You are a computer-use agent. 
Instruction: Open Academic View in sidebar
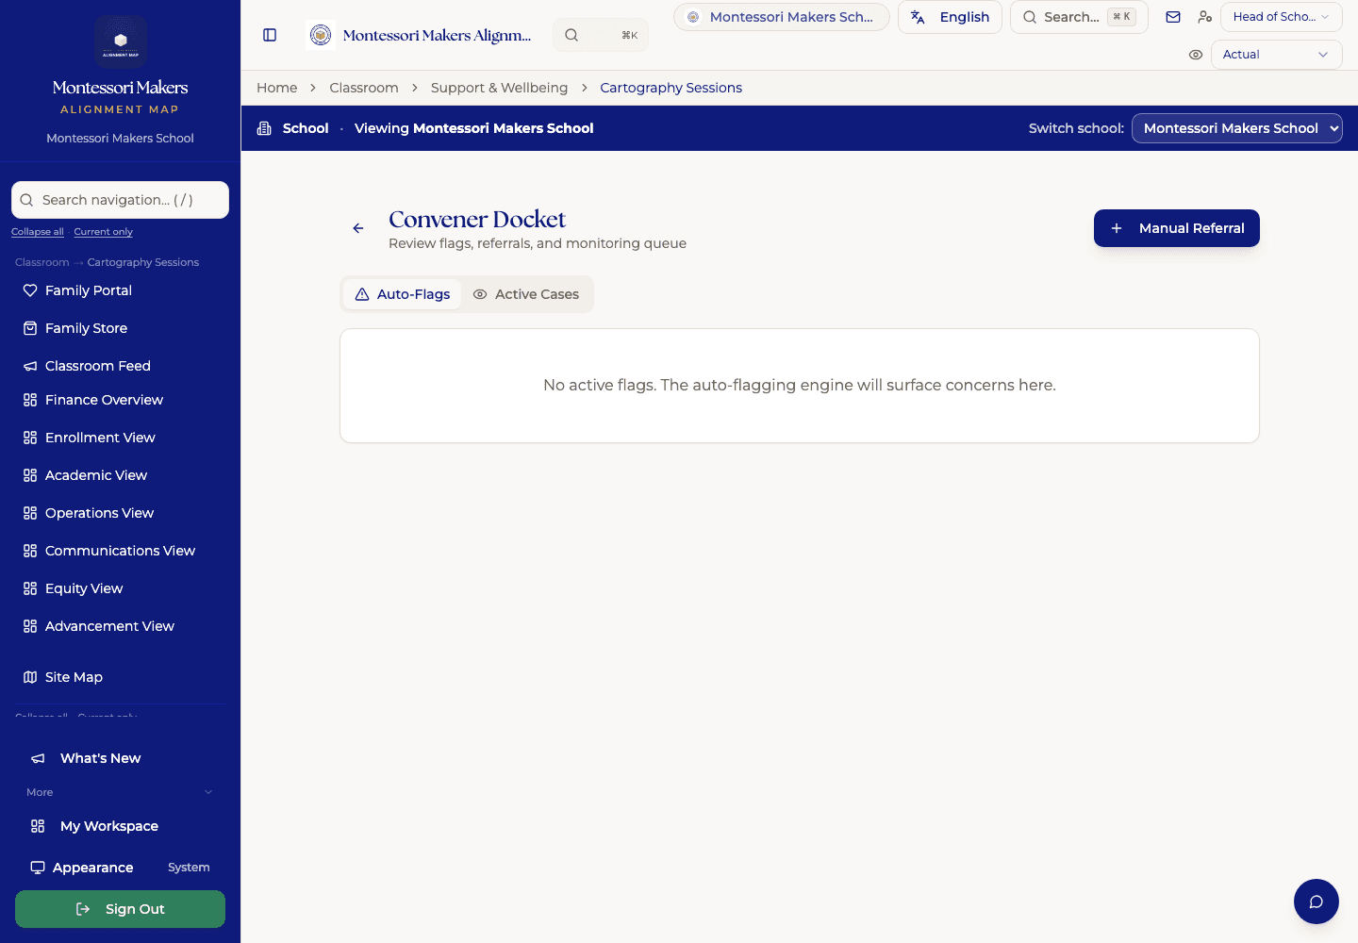click(x=120, y=475)
